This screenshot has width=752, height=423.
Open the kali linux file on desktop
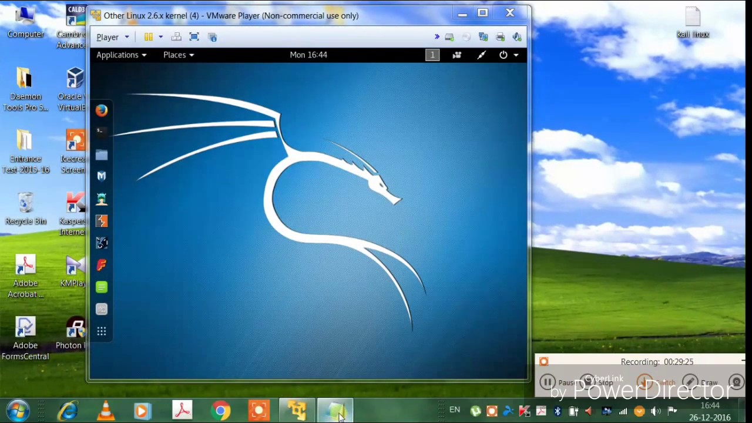click(693, 22)
